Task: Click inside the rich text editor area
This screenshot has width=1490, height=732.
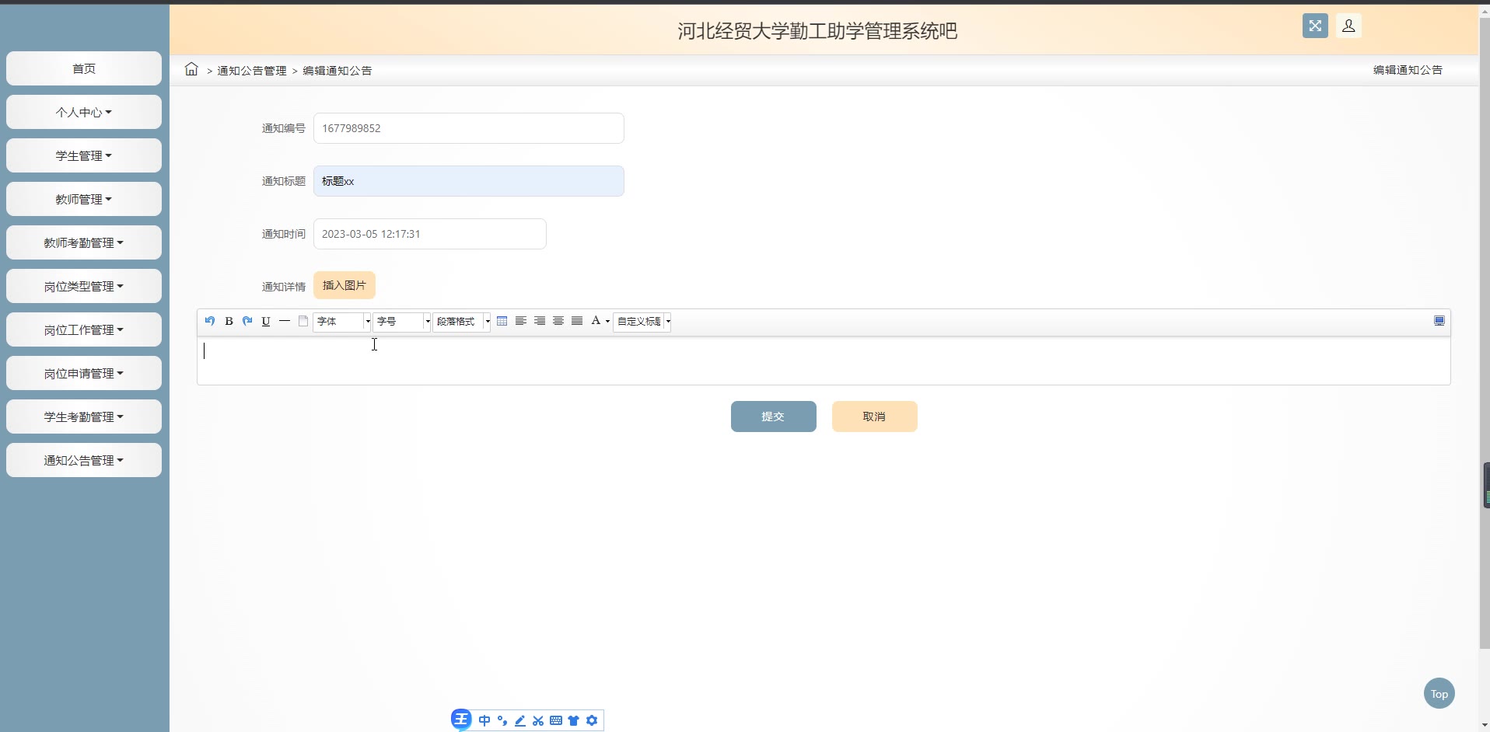Action: click(824, 361)
